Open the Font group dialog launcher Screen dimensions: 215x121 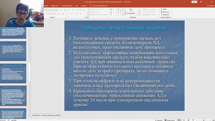tap(66, 17)
